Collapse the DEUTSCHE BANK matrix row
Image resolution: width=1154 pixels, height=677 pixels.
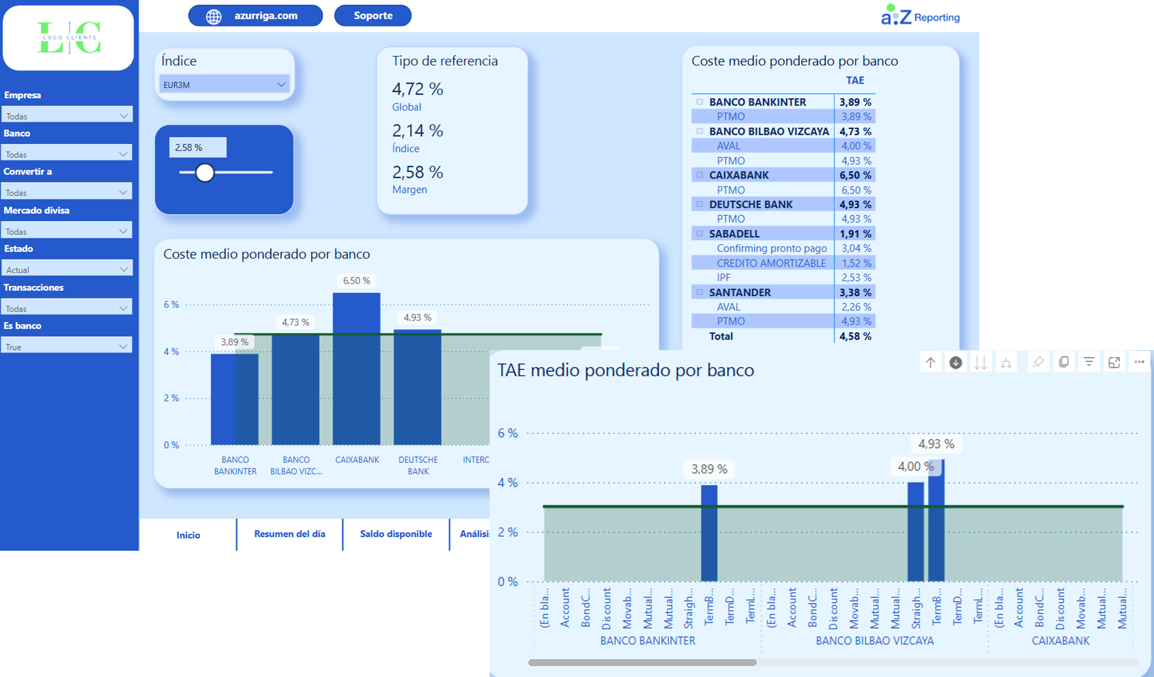(700, 204)
